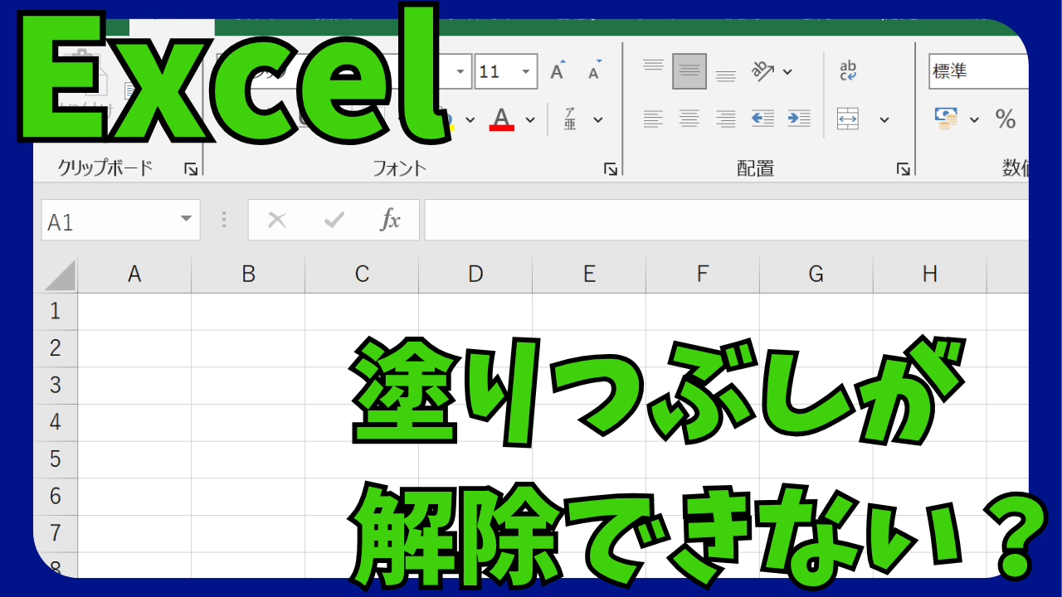This screenshot has width=1062, height=597.
Task: Confirm the entry with the checkmark icon
Action: tap(334, 220)
